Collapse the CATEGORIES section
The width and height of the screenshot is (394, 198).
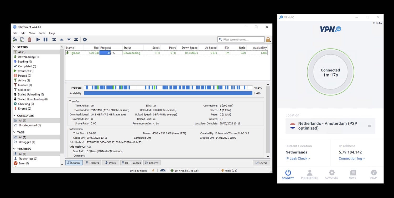point(14,115)
